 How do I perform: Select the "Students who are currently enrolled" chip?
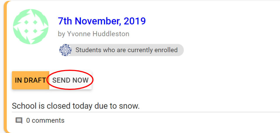[126, 50]
